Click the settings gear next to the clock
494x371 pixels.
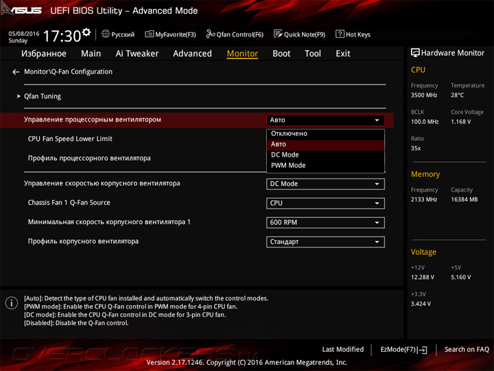click(x=86, y=32)
